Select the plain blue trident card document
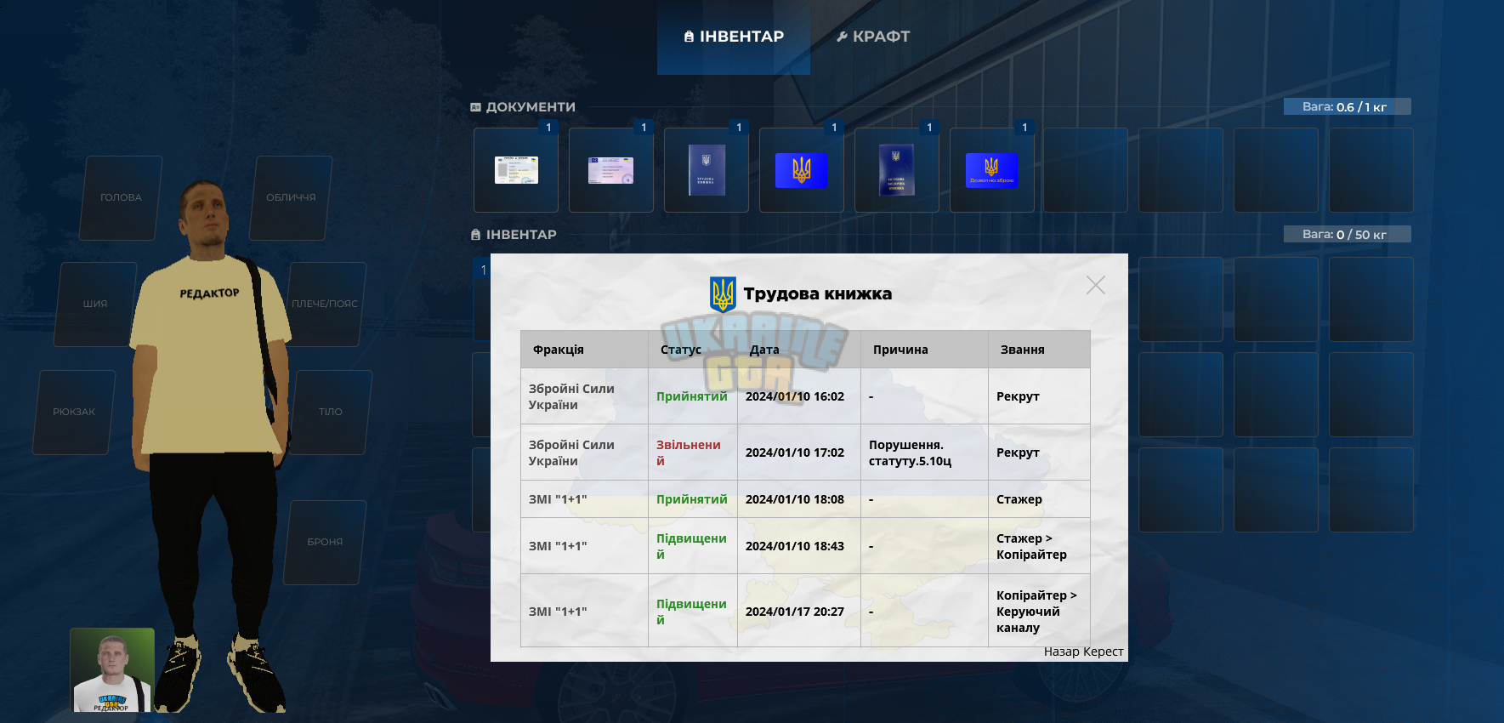 tap(802, 170)
